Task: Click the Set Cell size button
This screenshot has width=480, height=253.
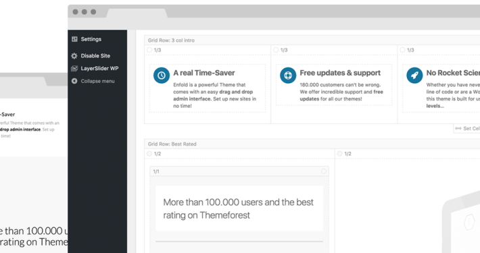Action: coord(466,129)
